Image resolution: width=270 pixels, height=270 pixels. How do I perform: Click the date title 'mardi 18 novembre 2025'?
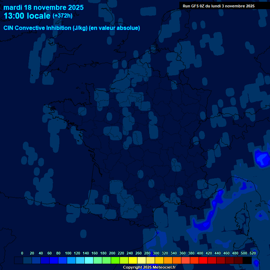[44, 7]
